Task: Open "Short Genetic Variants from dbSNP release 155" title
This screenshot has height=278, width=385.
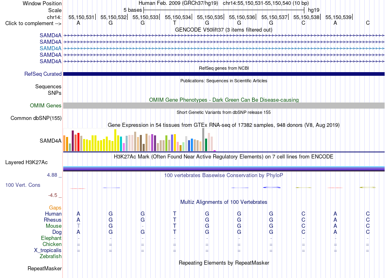Action: click(224, 112)
